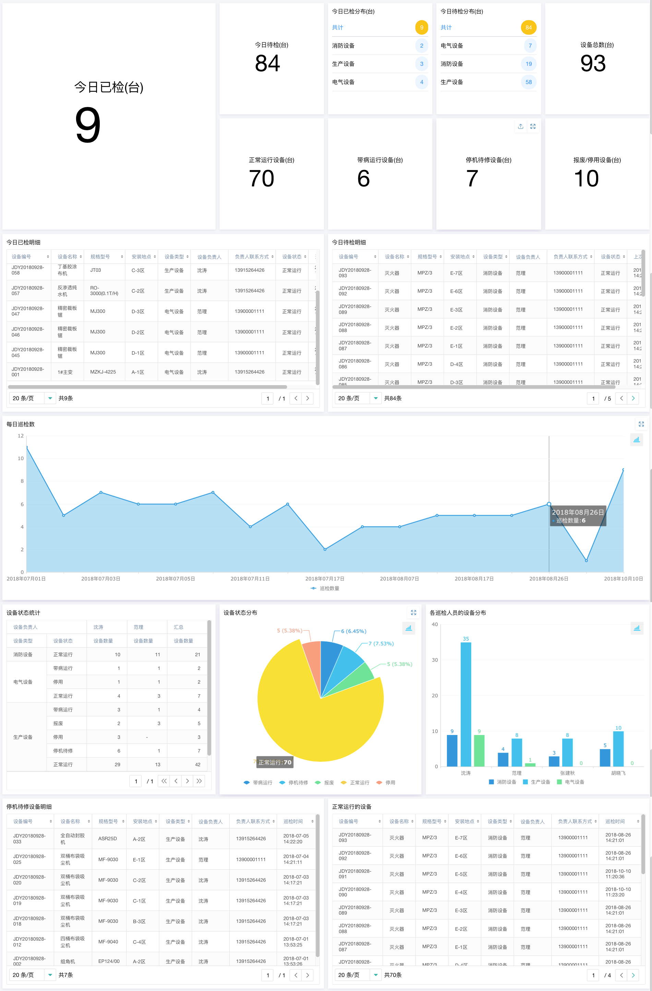Open fullscreen for 设备状态分布 pie chart
This screenshot has height=991, width=652.
pos(413,612)
